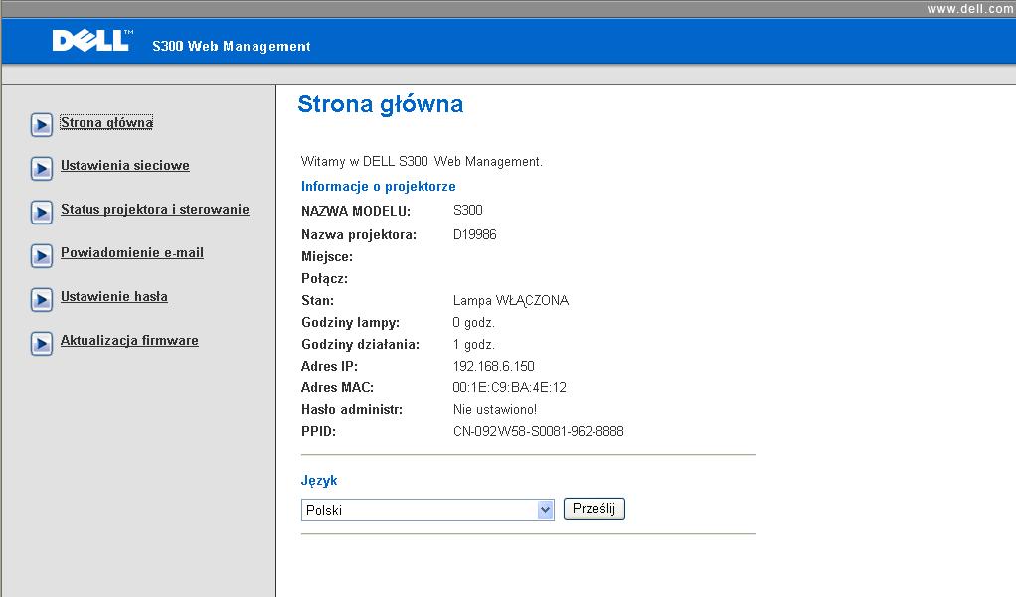Viewport: 1016px width, 597px height.
Task: Click the Adres IP: label
Action: (x=329, y=366)
